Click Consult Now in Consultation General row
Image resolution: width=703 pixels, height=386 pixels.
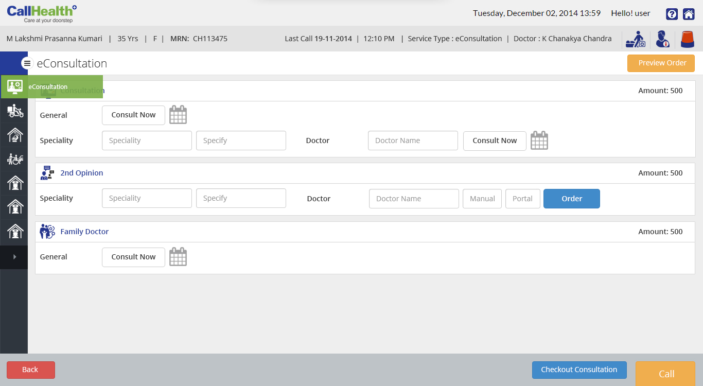point(133,115)
